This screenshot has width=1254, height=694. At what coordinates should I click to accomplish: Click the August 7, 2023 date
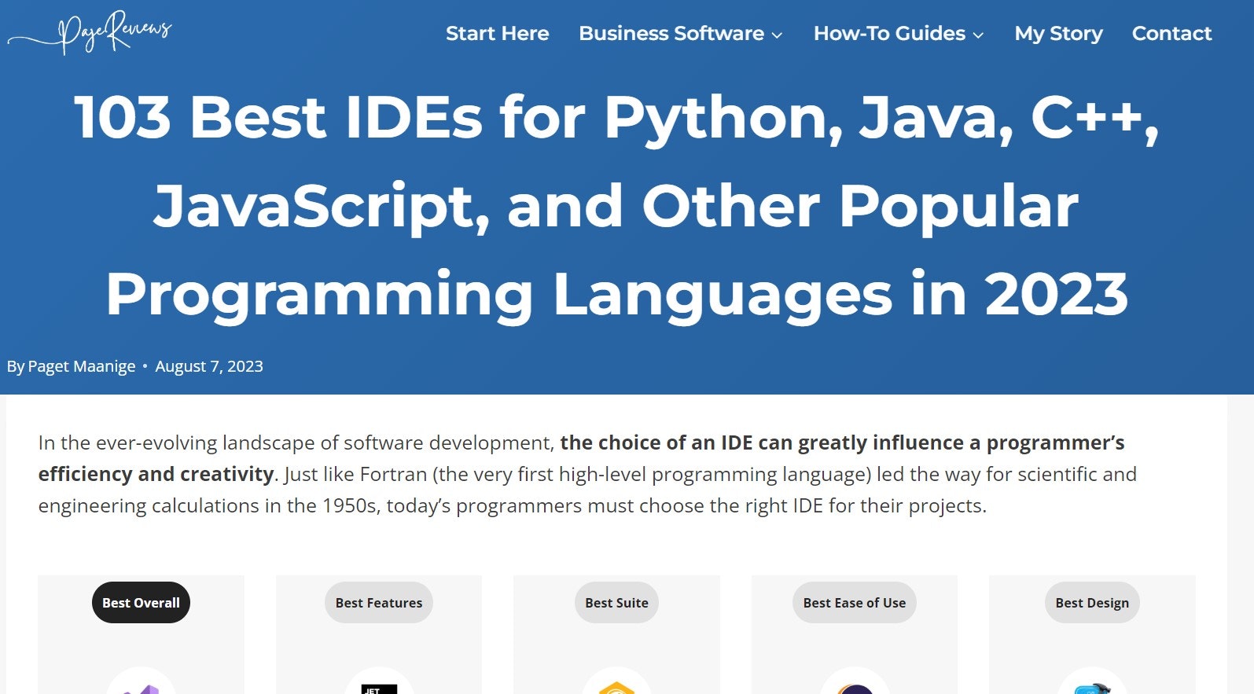point(209,366)
